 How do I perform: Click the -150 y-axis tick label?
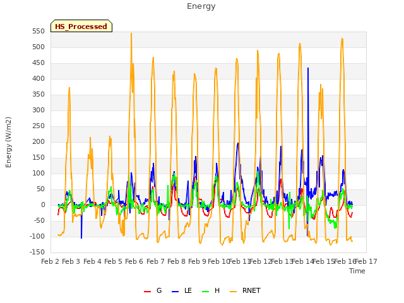point(37,252)
